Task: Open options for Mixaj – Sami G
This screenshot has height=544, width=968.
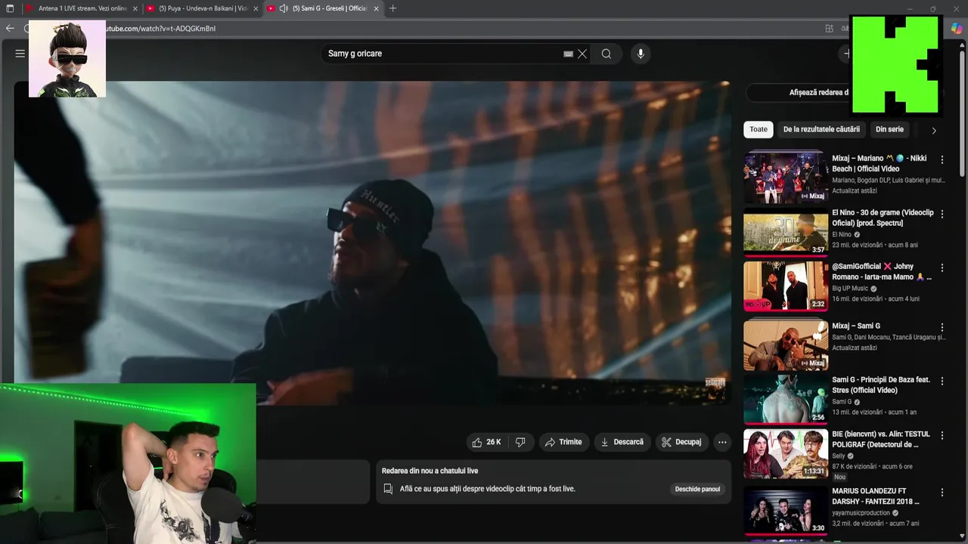Action: pos(942,327)
